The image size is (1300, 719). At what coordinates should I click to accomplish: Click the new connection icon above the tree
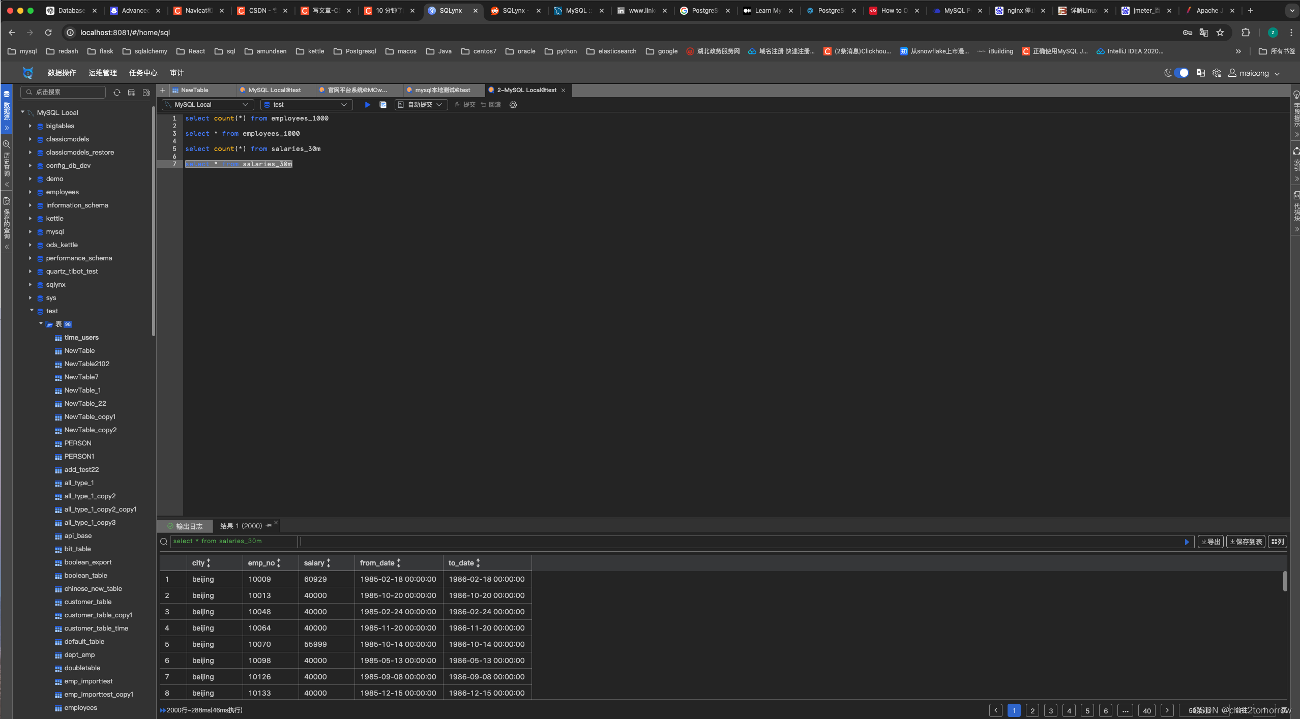click(x=131, y=92)
